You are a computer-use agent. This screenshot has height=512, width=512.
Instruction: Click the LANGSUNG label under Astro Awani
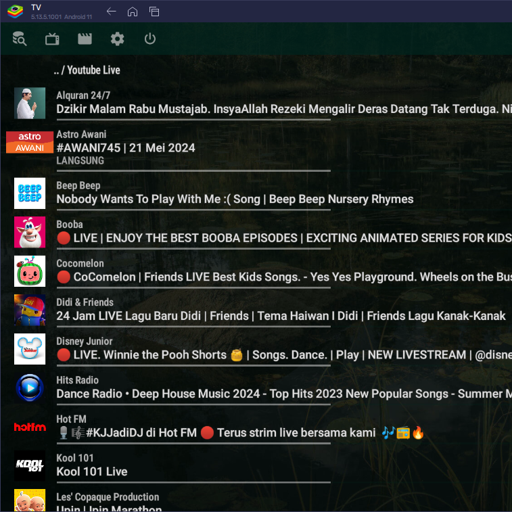click(80, 161)
